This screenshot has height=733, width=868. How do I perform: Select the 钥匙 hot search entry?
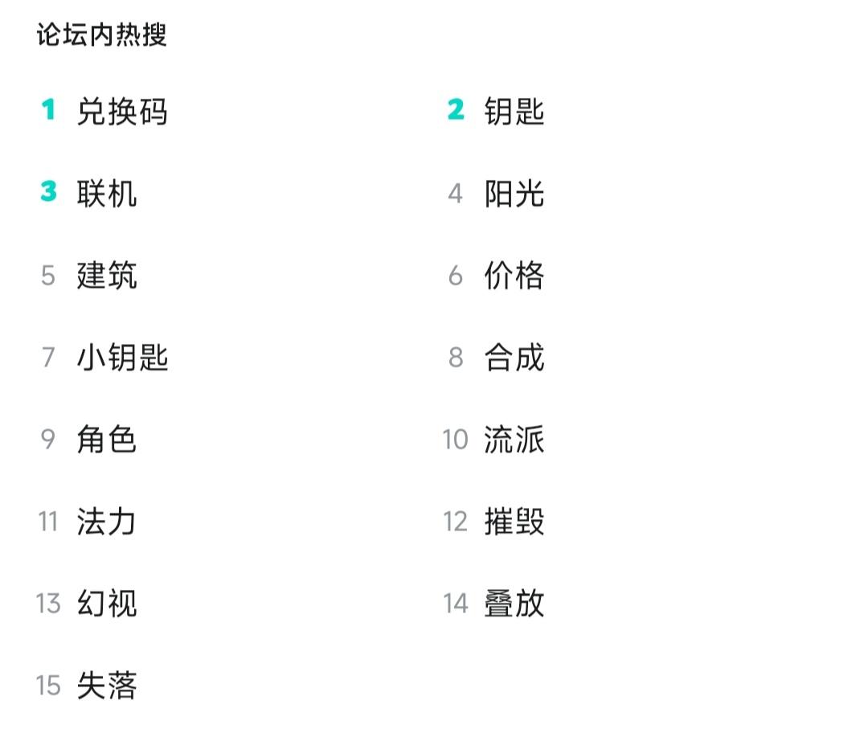pos(514,111)
